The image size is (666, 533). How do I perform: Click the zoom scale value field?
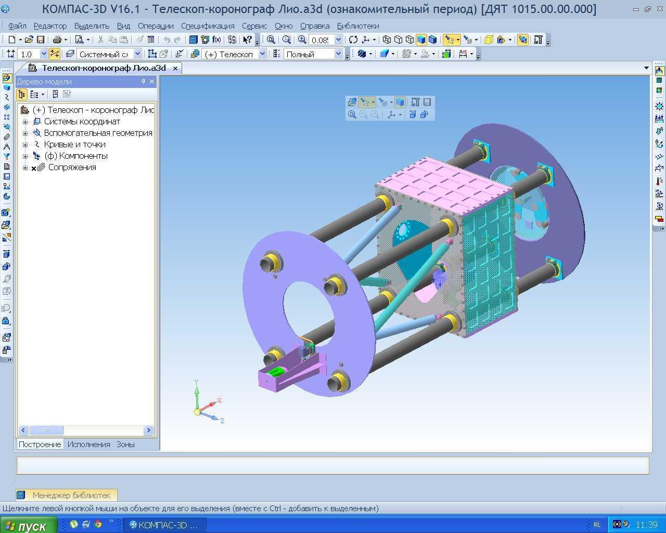pos(321,40)
